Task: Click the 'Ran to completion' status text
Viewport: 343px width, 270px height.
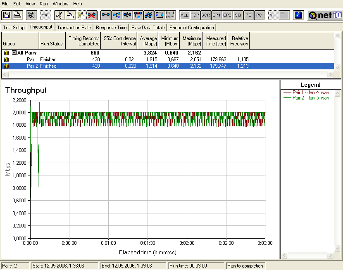Action: click(245, 266)
